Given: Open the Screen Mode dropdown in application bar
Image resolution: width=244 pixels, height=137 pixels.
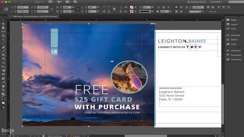Looking at the screenshot, I should pyautogui.click(x=59, y=2).
